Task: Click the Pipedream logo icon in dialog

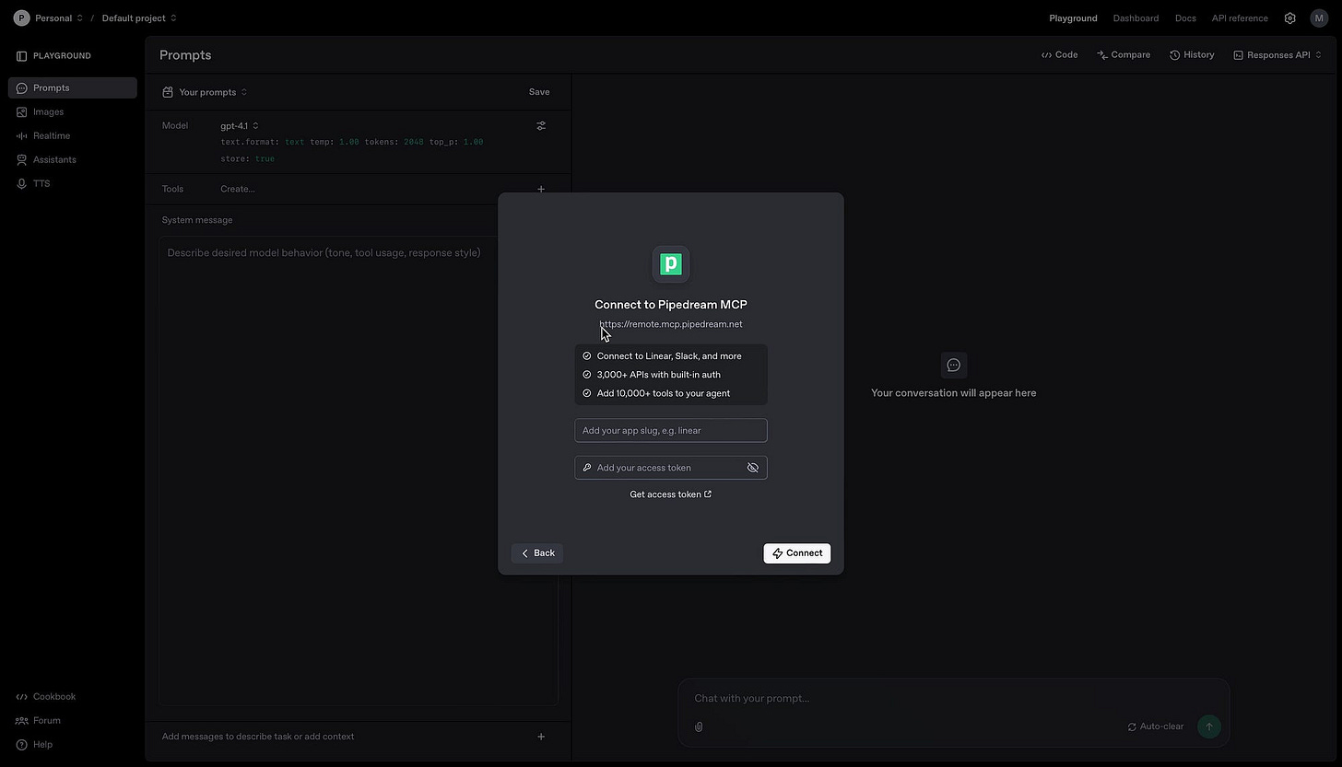Action: click(x=671, y=264)
